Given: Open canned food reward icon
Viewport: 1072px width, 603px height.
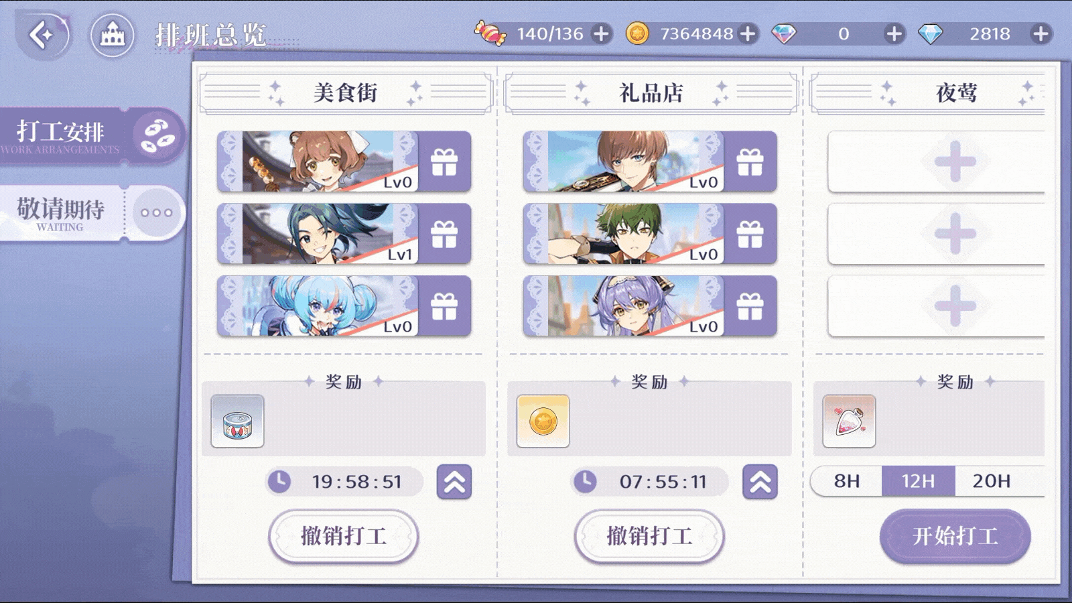Looking at the screenshot, I should (237, 421).
